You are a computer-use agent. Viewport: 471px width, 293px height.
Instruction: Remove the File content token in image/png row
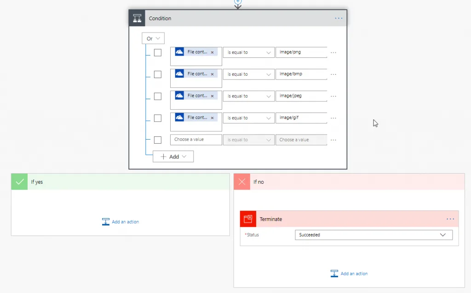pos(212,52)
